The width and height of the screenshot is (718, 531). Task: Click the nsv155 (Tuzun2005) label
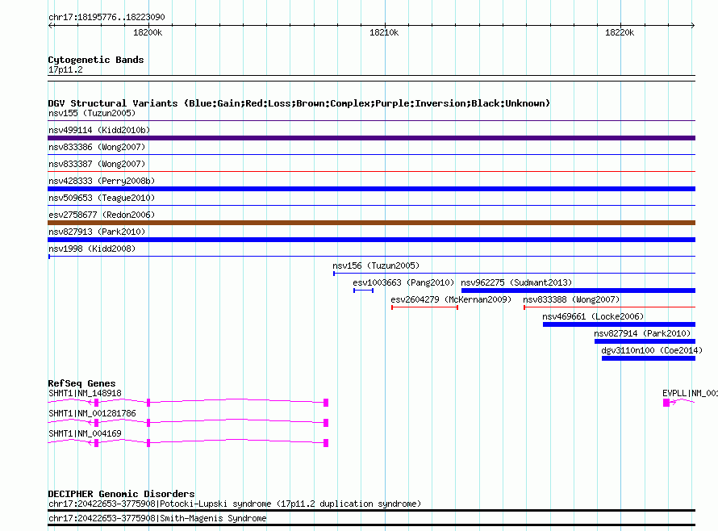click(92, 113)
